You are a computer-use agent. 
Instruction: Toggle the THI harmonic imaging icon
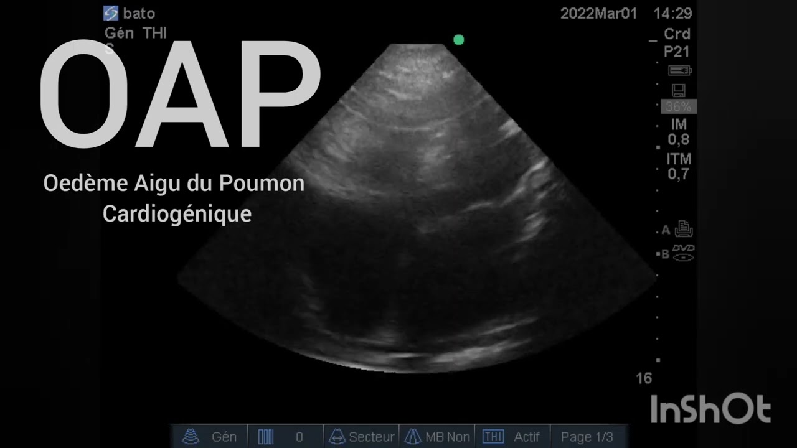(x=493, y=437)
